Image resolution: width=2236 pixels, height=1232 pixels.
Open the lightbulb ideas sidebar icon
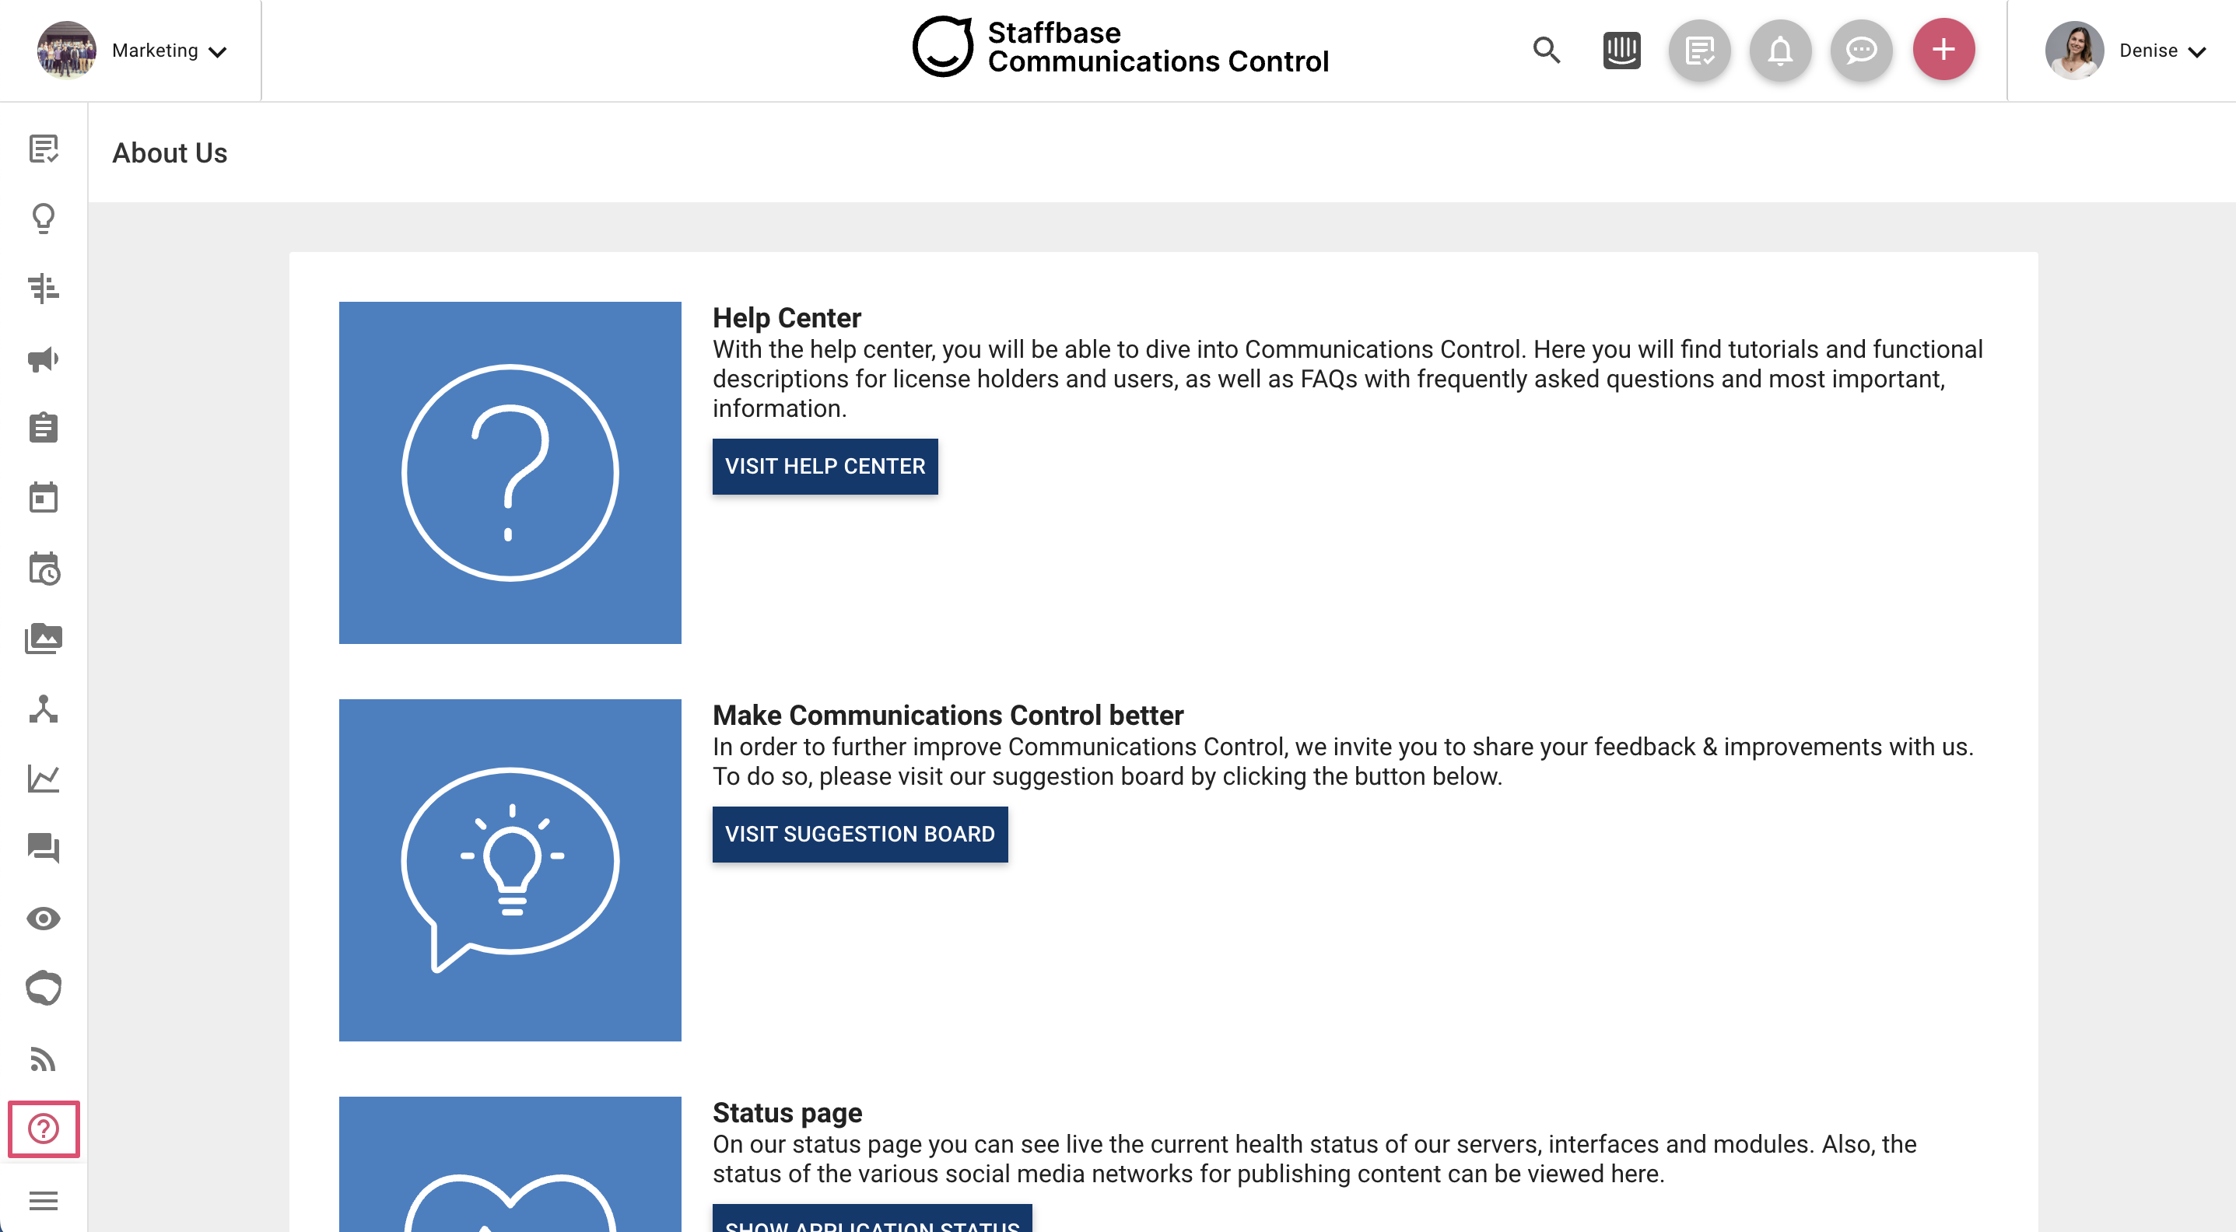[44, 219]
